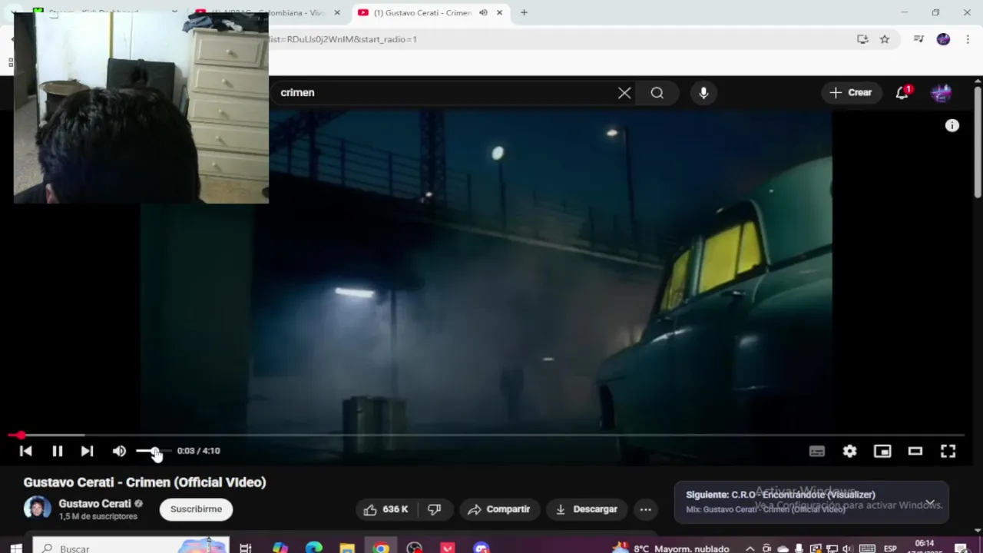This screenshot has width=983, height=553.
Task: Go back to previous video
Action: [x=25, y=452]
